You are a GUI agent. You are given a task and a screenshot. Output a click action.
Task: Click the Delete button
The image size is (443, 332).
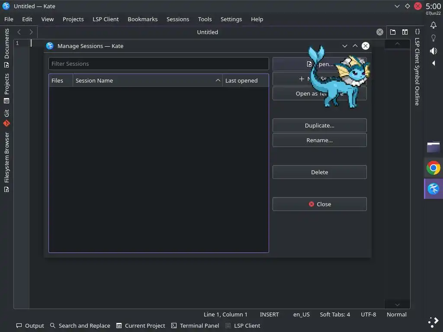pyautogui.click(x=320, y=172)
